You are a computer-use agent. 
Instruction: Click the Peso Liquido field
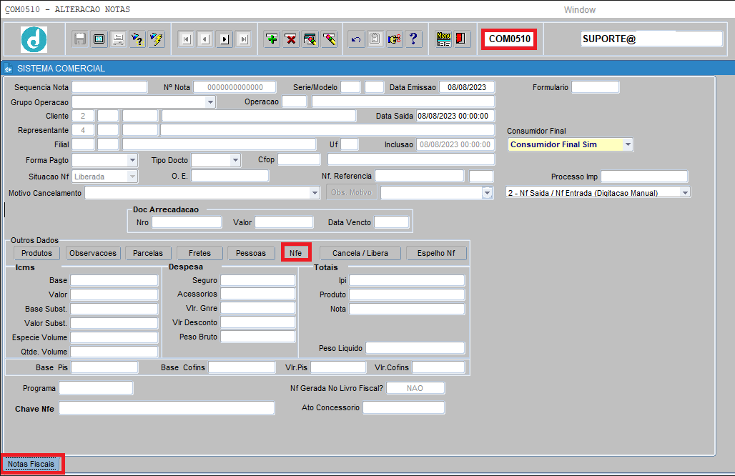pyautogui.click(x=415, y=347)
